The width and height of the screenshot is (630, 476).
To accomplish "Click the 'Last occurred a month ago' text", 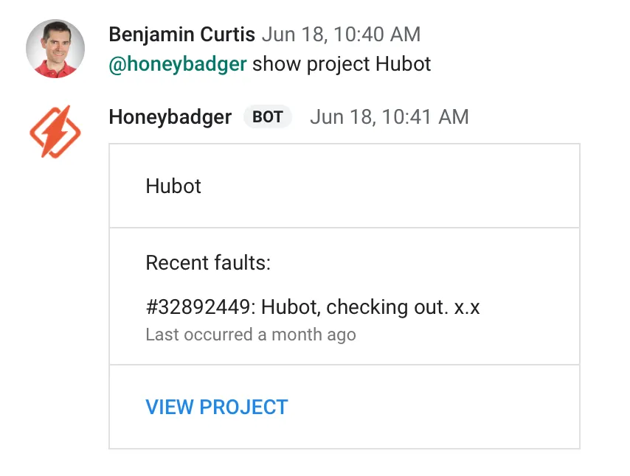I will [250, 335].
